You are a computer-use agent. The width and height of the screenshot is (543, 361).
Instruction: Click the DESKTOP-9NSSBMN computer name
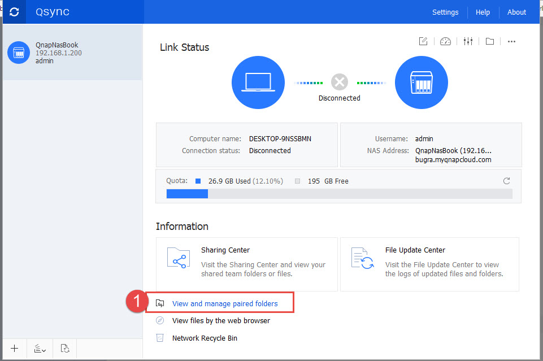(280, 139)
